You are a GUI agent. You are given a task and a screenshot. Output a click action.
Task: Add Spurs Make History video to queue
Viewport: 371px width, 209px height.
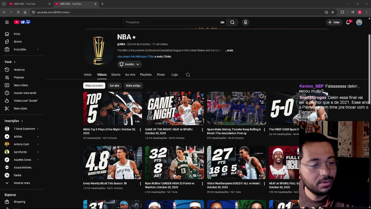coord(262,102)
